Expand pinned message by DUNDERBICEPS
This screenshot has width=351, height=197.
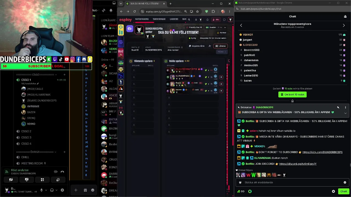345,113
